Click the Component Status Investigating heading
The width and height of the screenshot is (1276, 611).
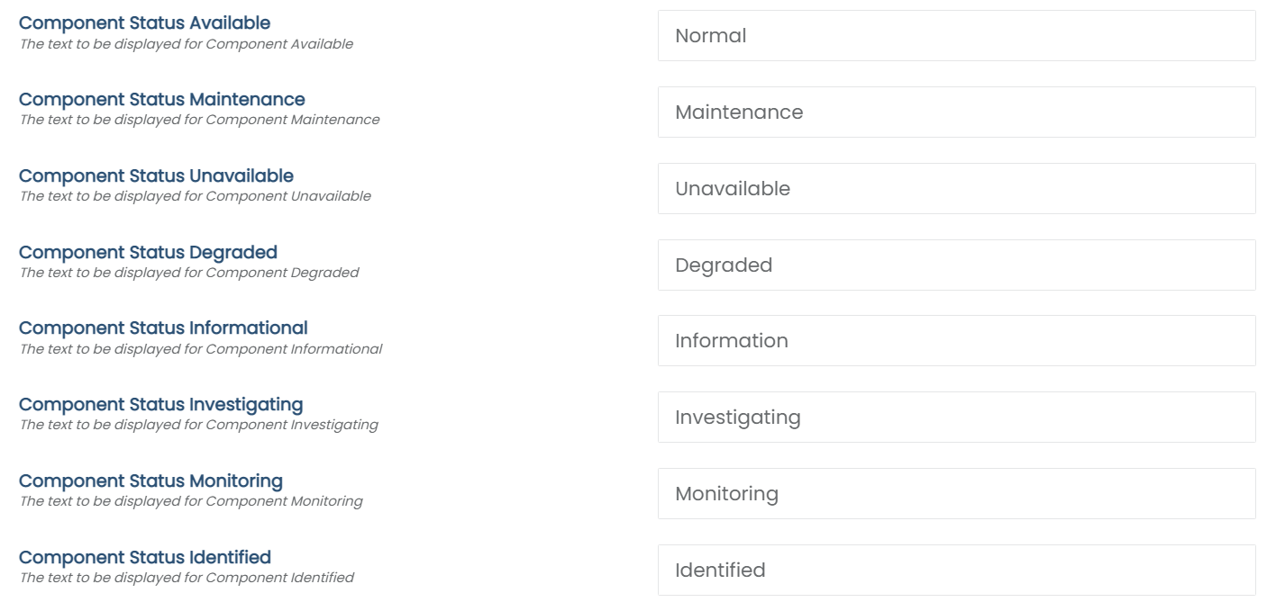tap(162, 404)
